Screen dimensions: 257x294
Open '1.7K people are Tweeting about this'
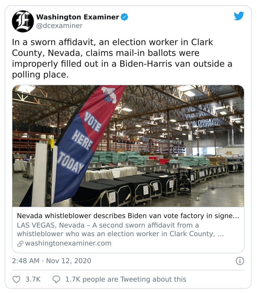(x=125, y=279)
